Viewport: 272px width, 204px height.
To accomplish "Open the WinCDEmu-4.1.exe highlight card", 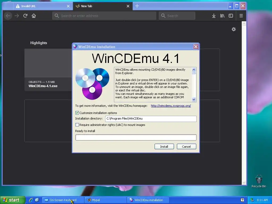I will (48, 70).
